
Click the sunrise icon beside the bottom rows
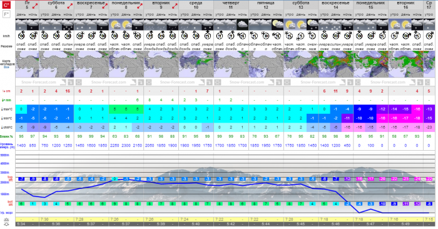click(6, 220)
